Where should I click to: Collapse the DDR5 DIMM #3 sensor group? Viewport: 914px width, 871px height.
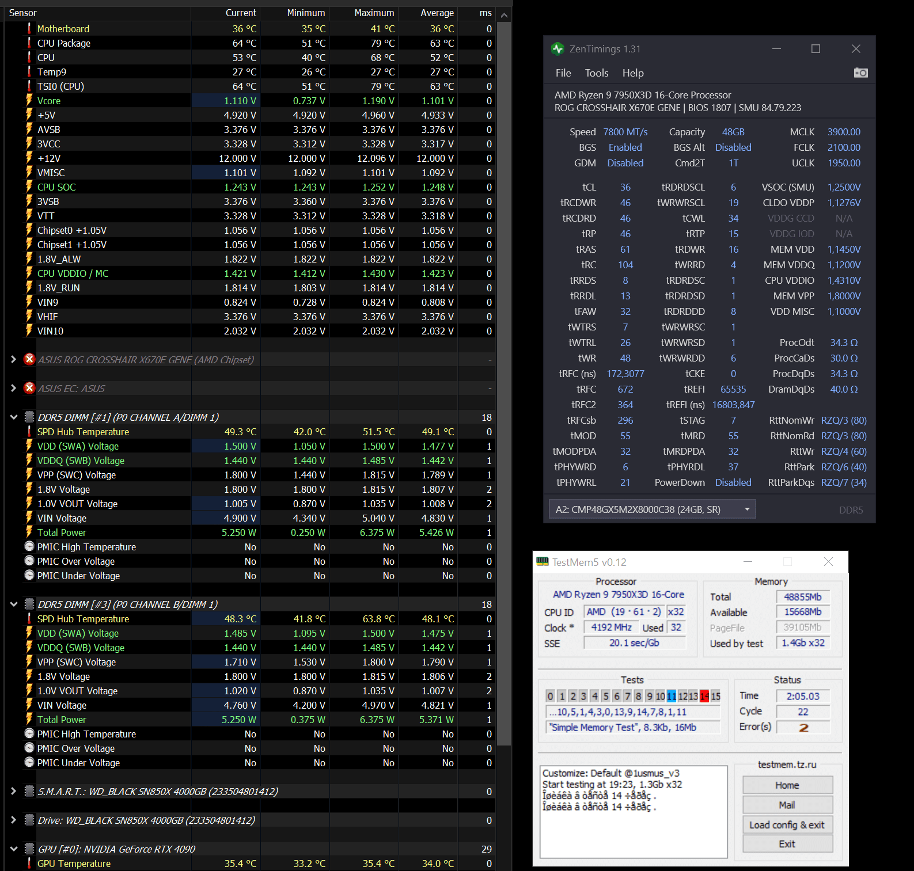pos(13,604)
